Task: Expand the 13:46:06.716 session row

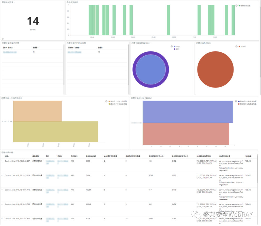Action: [2, 190]
